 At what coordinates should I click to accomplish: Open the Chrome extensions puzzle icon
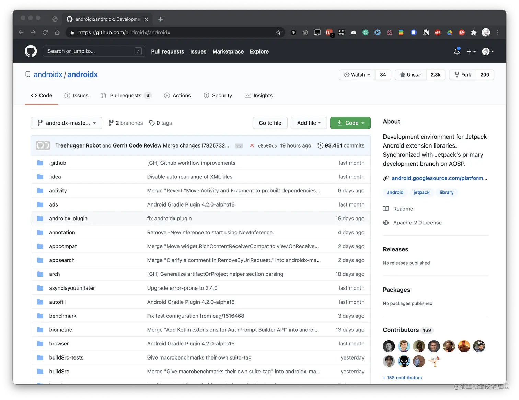474,32
